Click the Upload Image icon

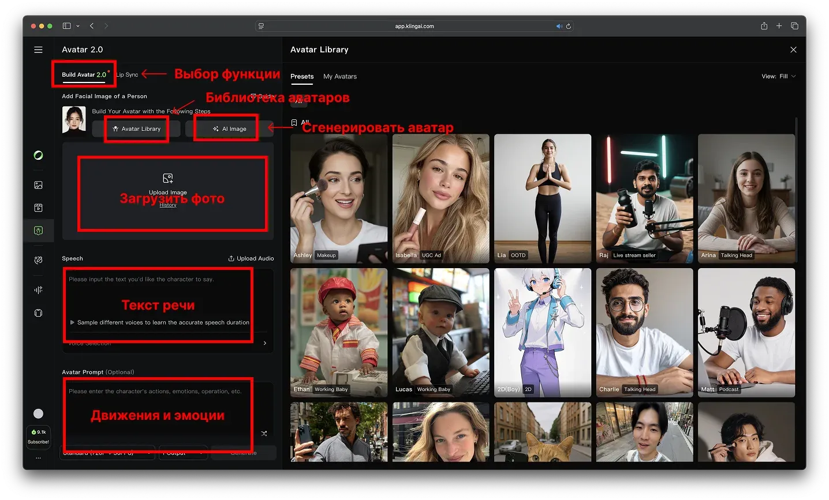(168, 178)
